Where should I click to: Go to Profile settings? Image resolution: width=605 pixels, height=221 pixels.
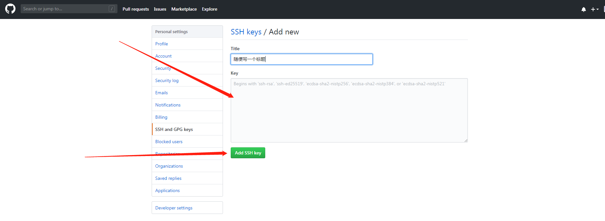[187, 44]
